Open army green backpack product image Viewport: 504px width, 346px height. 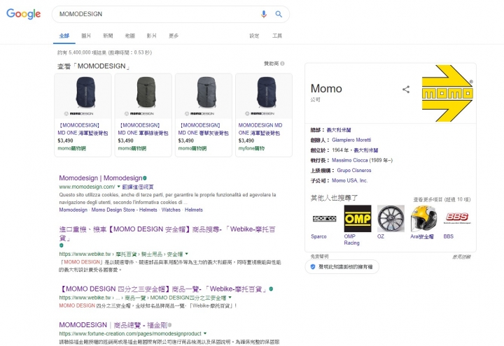pos(146,92)
